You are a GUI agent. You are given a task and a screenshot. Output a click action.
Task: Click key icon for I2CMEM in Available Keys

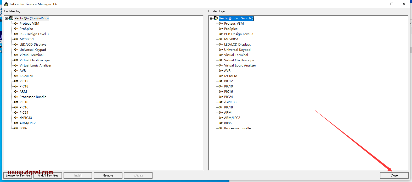[16, 76]
